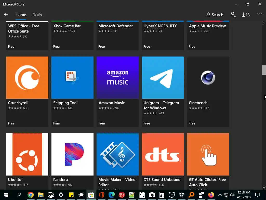Open Search in Microsoft Store

tap(214, 15)
